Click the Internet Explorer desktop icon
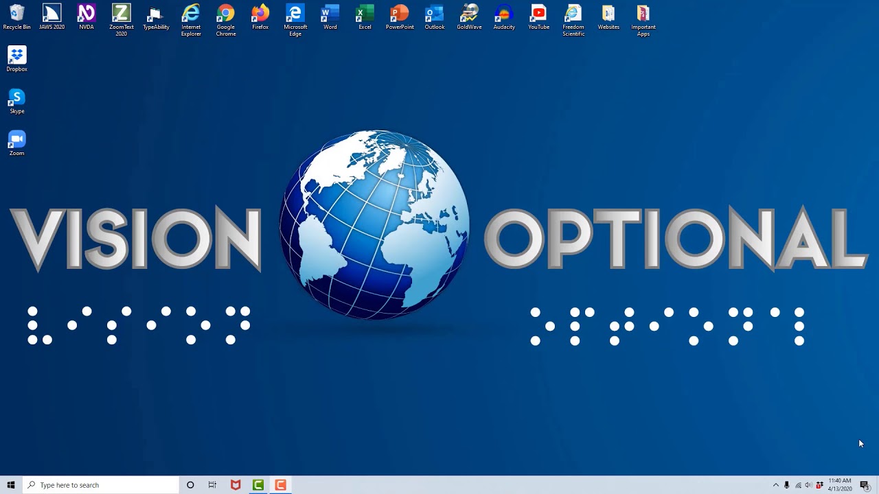The image size is (879, 494). click(191, 20)
